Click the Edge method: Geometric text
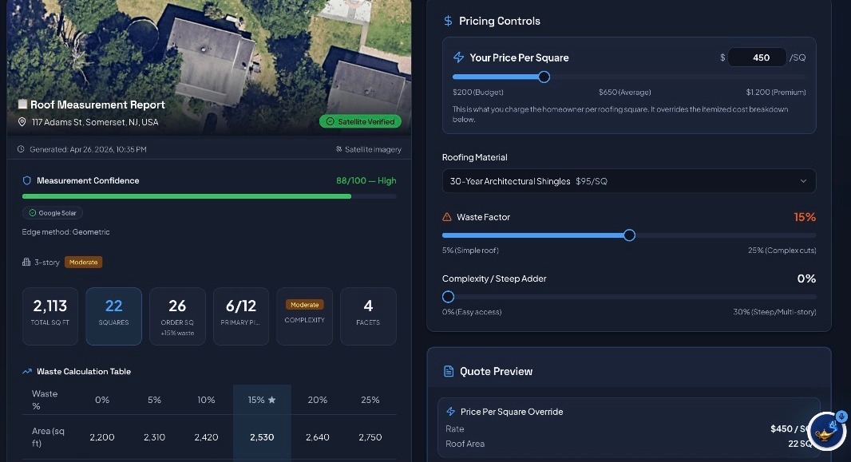The image size is (851, 462). [x=65, y=231]
